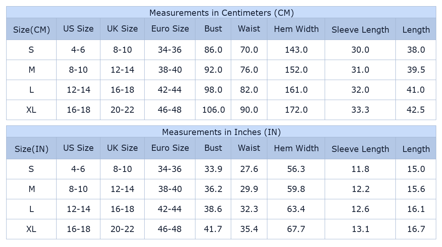Image resolution: width=442 pixels, height=247 pixels.
Task: Select the 76.0 waist cell
Action: tap(249, 70)
